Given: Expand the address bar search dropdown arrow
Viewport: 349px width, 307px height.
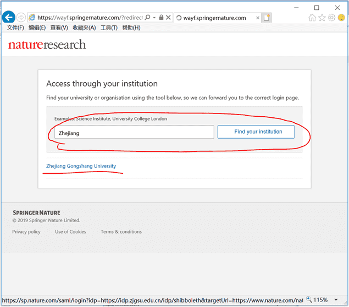Looking at the screenshot, I should pyautogui.click(x=154, y=18).
